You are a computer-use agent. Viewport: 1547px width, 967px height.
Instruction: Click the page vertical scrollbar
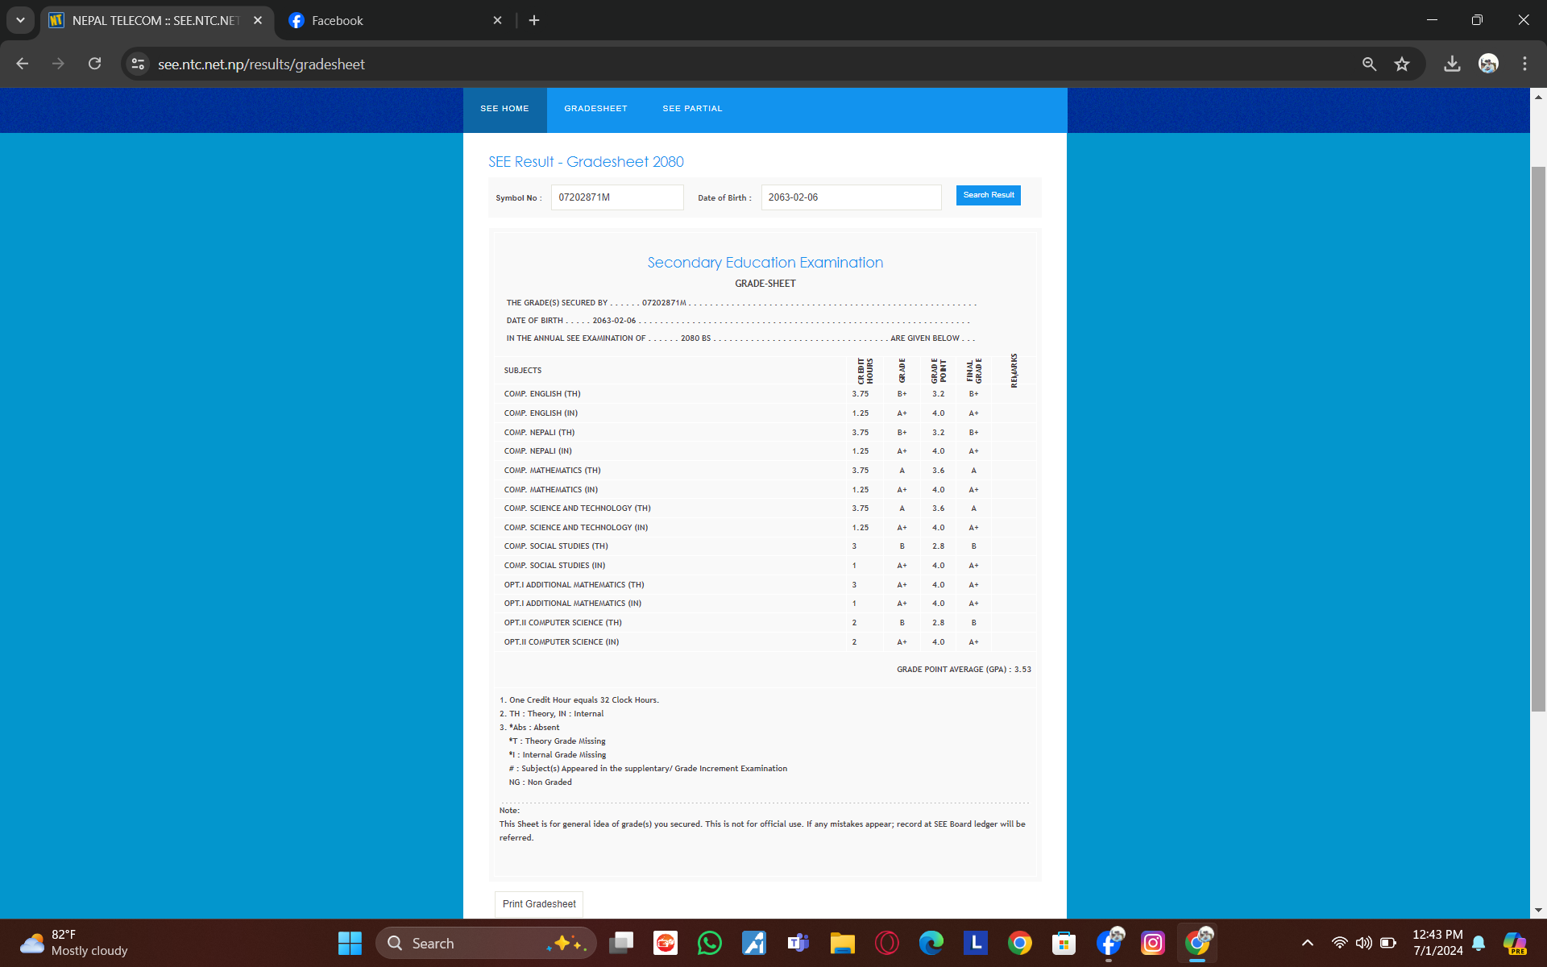click(x=1538, y=439)
